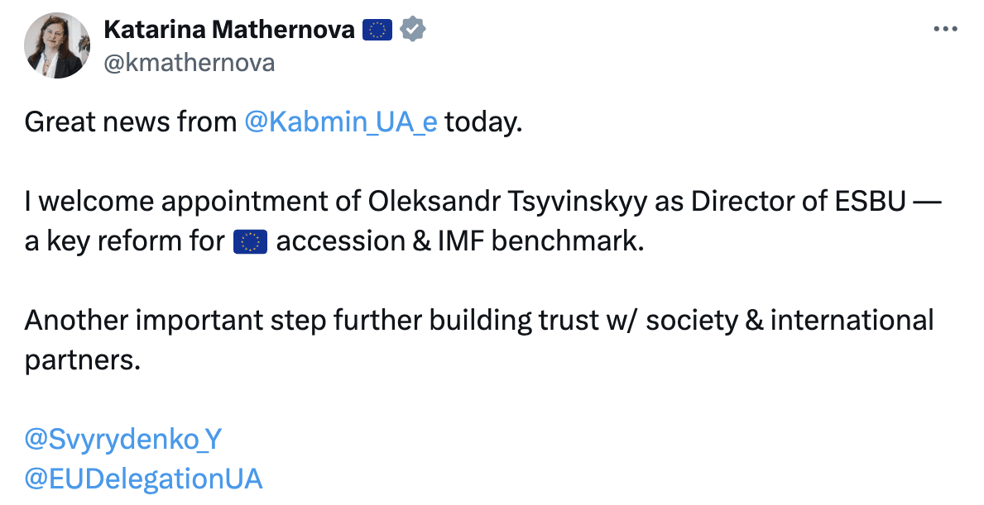Viewport: 984px width, 505px height.
Task: Open the @Kabmin_UA_e mention
Action: tap(340, 121)
